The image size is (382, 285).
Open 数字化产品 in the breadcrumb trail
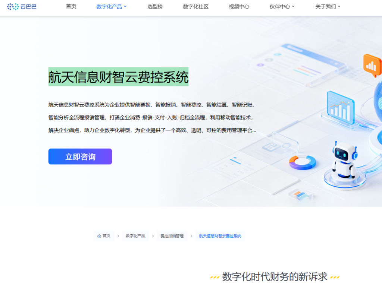pos(135,236)
